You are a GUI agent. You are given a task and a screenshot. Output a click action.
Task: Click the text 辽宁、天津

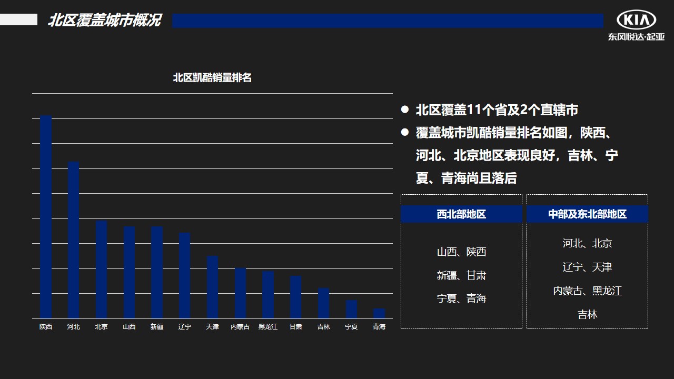(x=587, y=267)
